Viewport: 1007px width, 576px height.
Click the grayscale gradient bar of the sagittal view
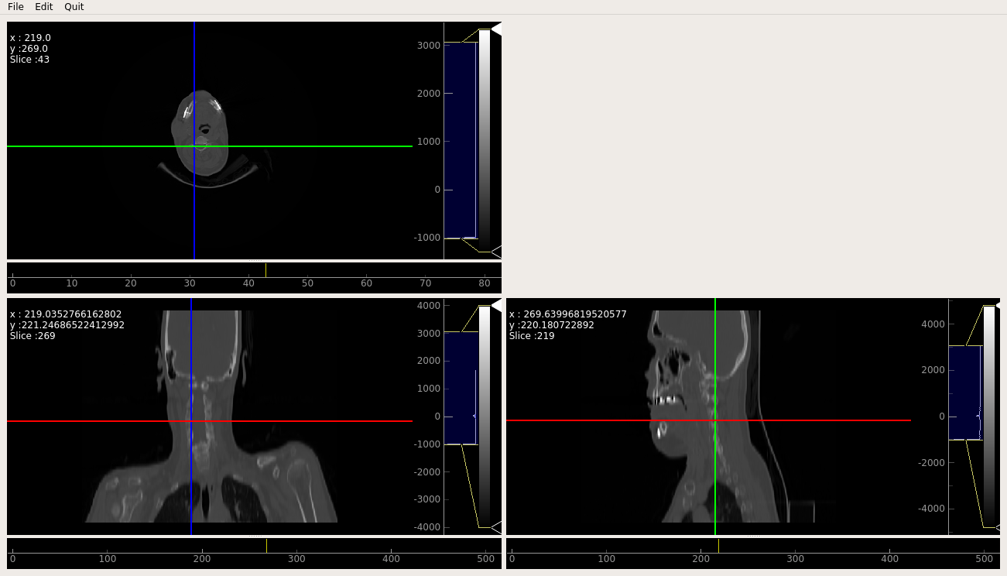(x=988, y=417)
